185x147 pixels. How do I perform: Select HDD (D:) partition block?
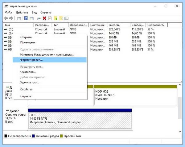[x=135, y=97]
